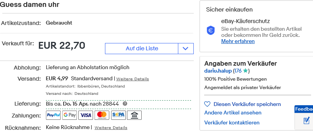Open seller profile dariu.halup

point(218,71)
